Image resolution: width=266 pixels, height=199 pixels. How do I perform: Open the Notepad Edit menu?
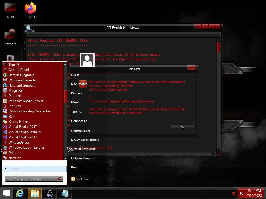(39, 34)
